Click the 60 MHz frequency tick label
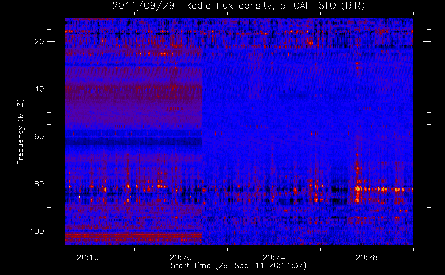 click(39, 136)
